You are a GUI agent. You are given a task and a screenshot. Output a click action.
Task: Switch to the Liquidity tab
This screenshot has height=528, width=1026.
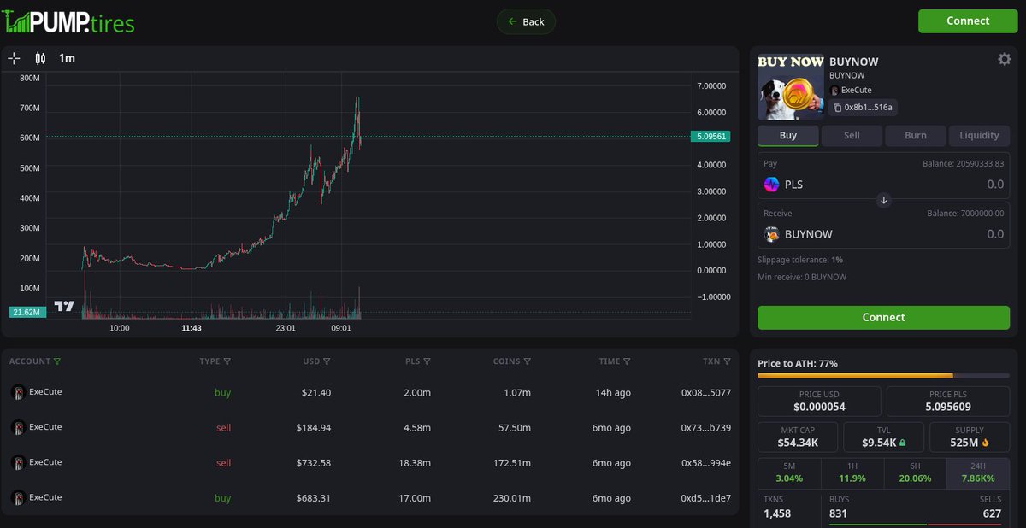(x=979, y=135)
